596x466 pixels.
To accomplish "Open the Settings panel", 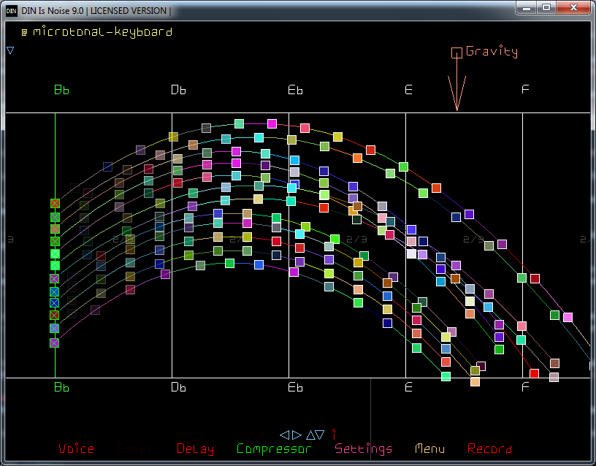I will (363, 448).
